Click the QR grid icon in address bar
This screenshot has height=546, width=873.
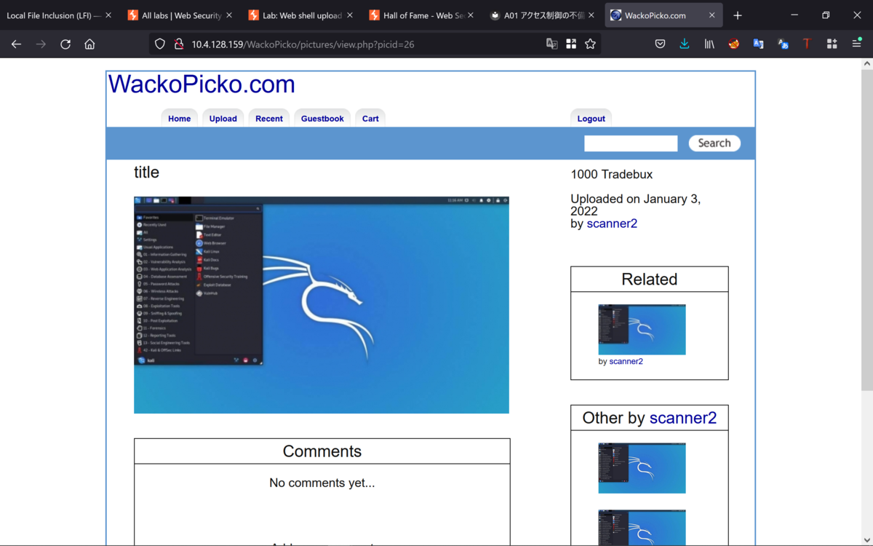click(571, 44)
